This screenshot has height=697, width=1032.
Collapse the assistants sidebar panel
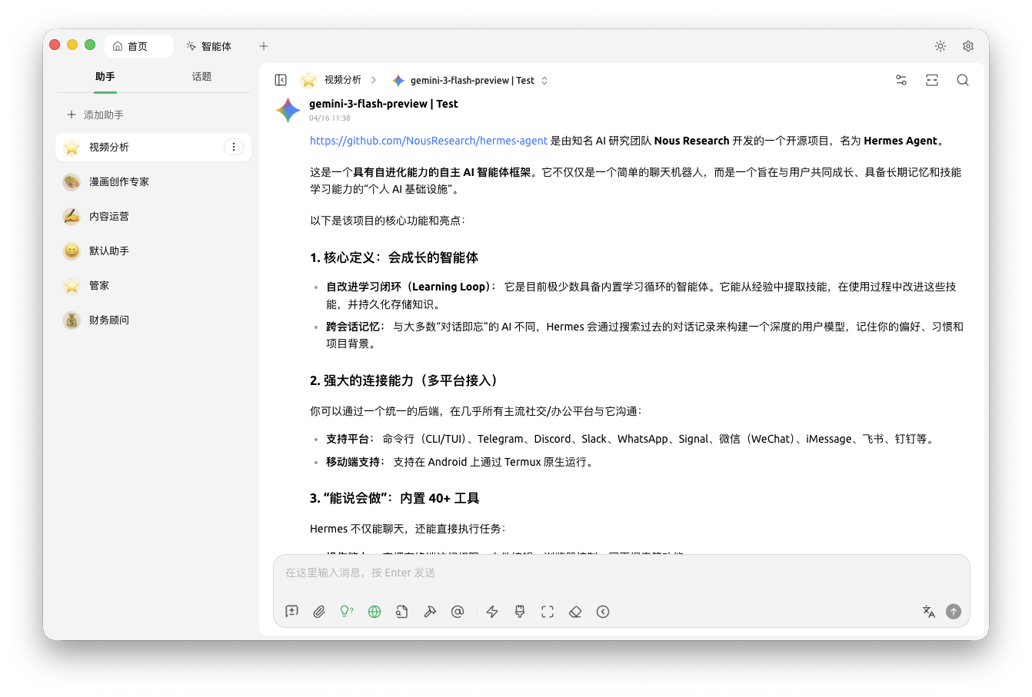click(x=281, y=79)
